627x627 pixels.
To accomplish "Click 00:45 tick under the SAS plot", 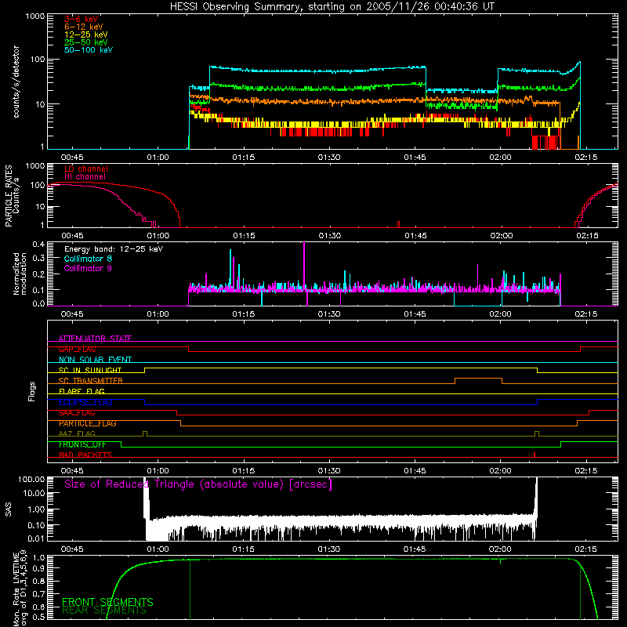I will (x=72, y=549).
